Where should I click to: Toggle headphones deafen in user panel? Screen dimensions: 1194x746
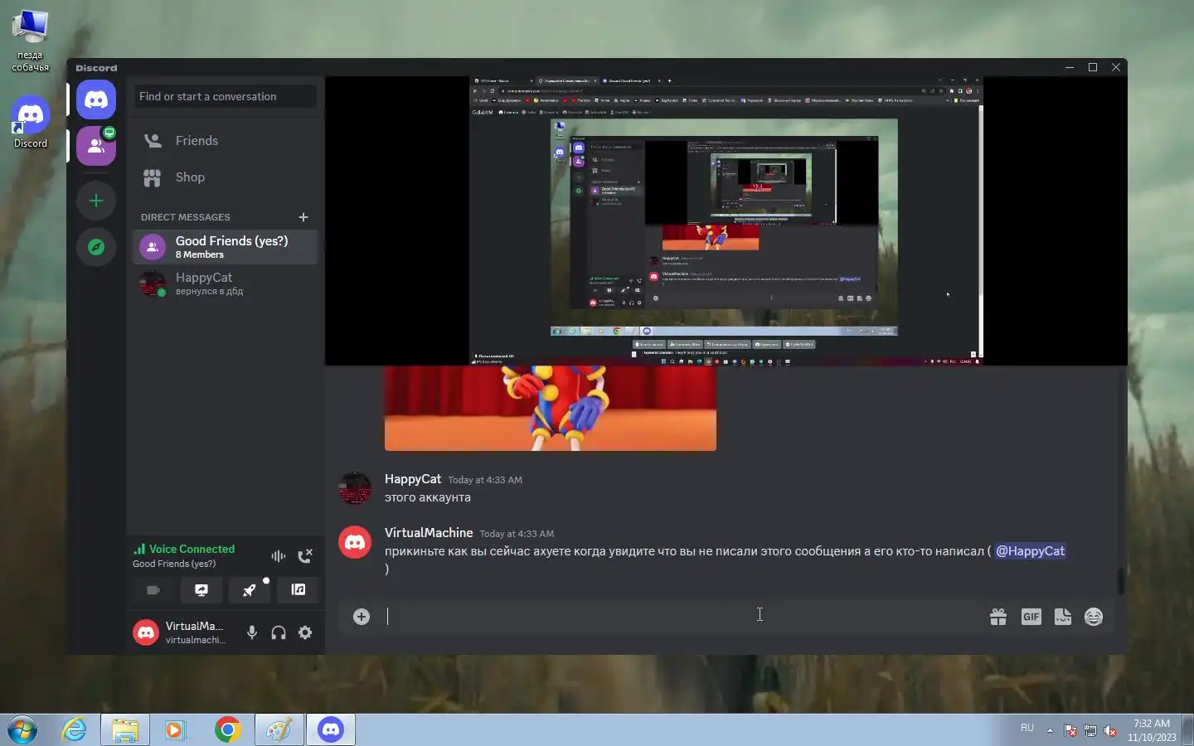(279, 632)
